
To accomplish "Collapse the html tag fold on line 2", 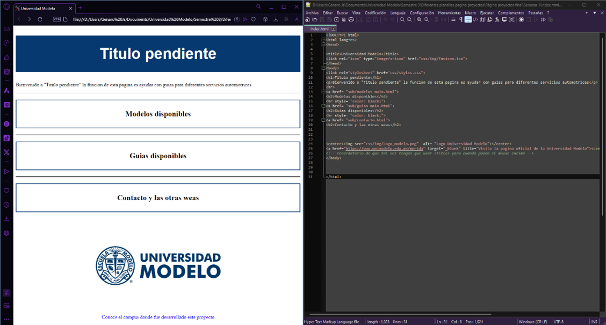I will [323, 40].
